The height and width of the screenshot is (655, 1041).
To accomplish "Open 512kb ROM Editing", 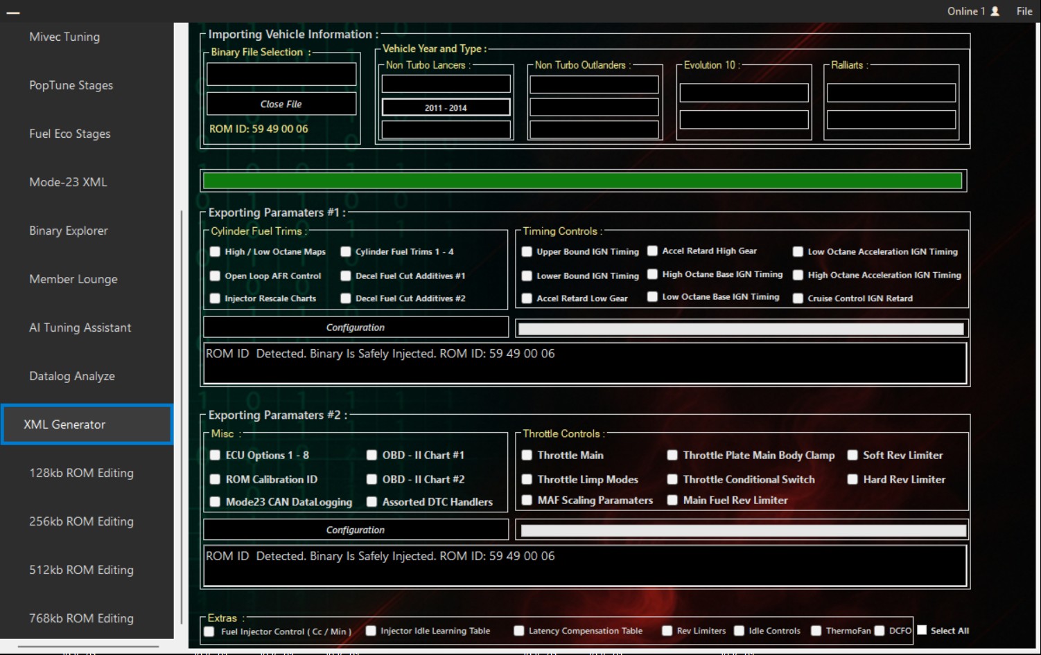I will (x=81, y=570).
